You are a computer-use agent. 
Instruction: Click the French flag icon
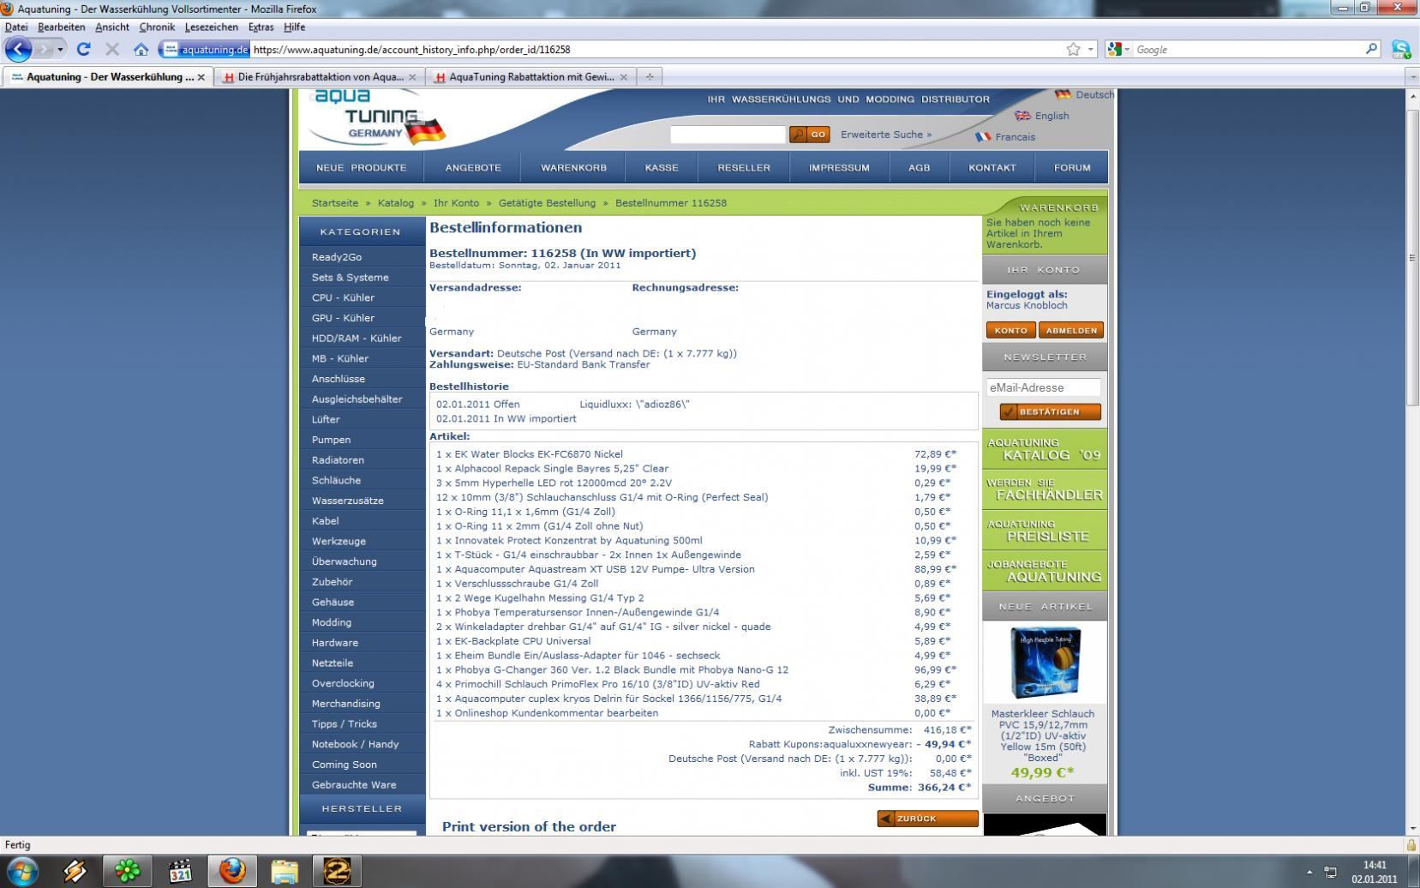coord(983,136)
